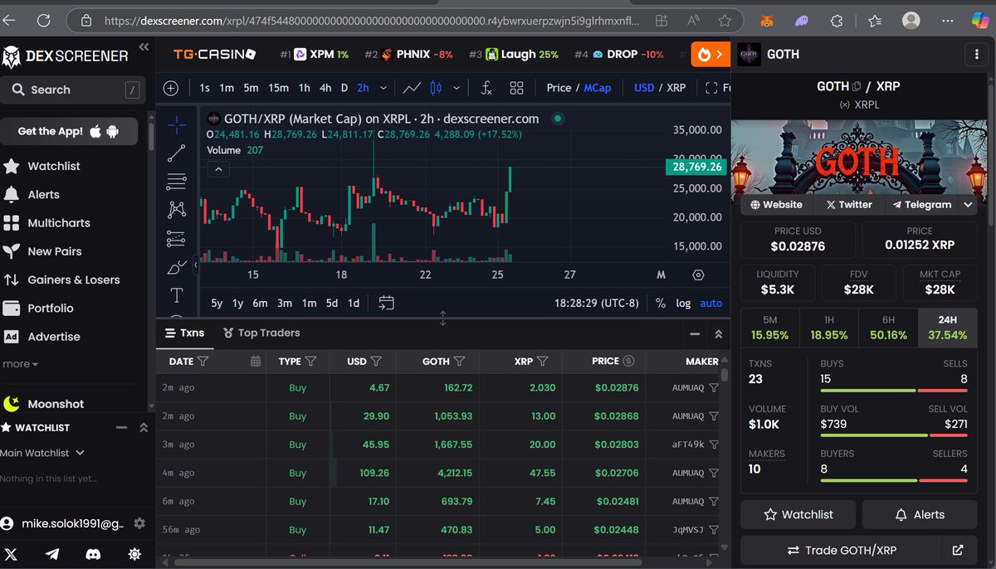This screenshot has width=996, height=569.
Task: Click the Search input field
Action: click(73, 90)
